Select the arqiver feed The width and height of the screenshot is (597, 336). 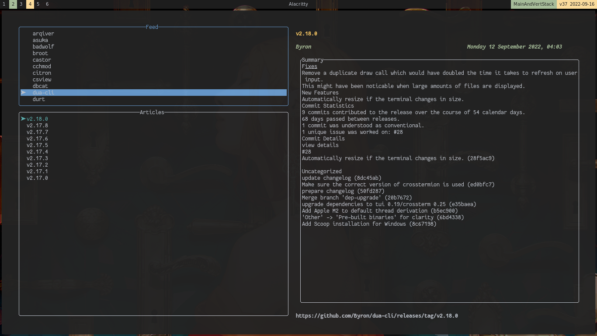coord(43,34)
